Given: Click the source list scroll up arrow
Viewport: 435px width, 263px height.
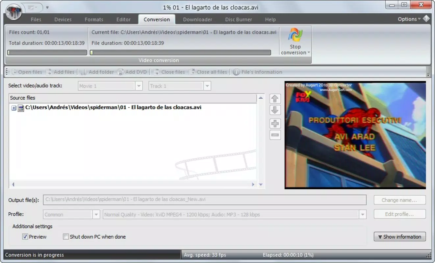Looking at the screenshot, I should coord(261,98).
